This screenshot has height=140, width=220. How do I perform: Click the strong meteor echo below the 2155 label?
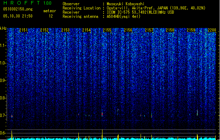click(x=102, y=113)
